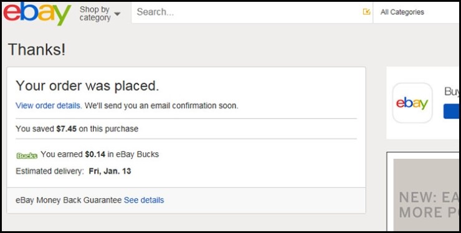Click the eBay logo in header
The image size is (461, 233).
pos(37,14)
